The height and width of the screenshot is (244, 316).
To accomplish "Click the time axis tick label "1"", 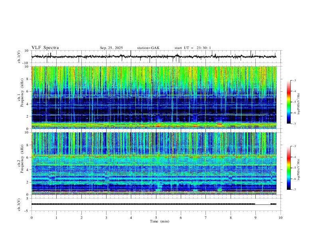I will pos(56,218).
